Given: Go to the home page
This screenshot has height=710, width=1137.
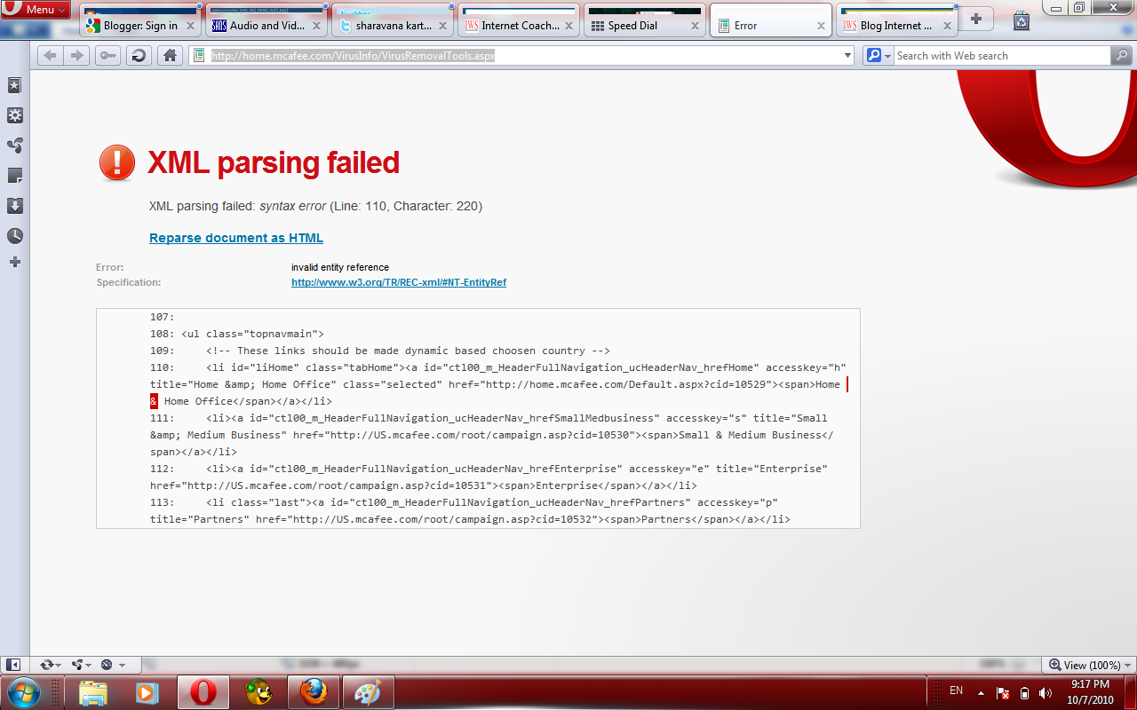Looking at the screenshot, I should coord(171,56).
